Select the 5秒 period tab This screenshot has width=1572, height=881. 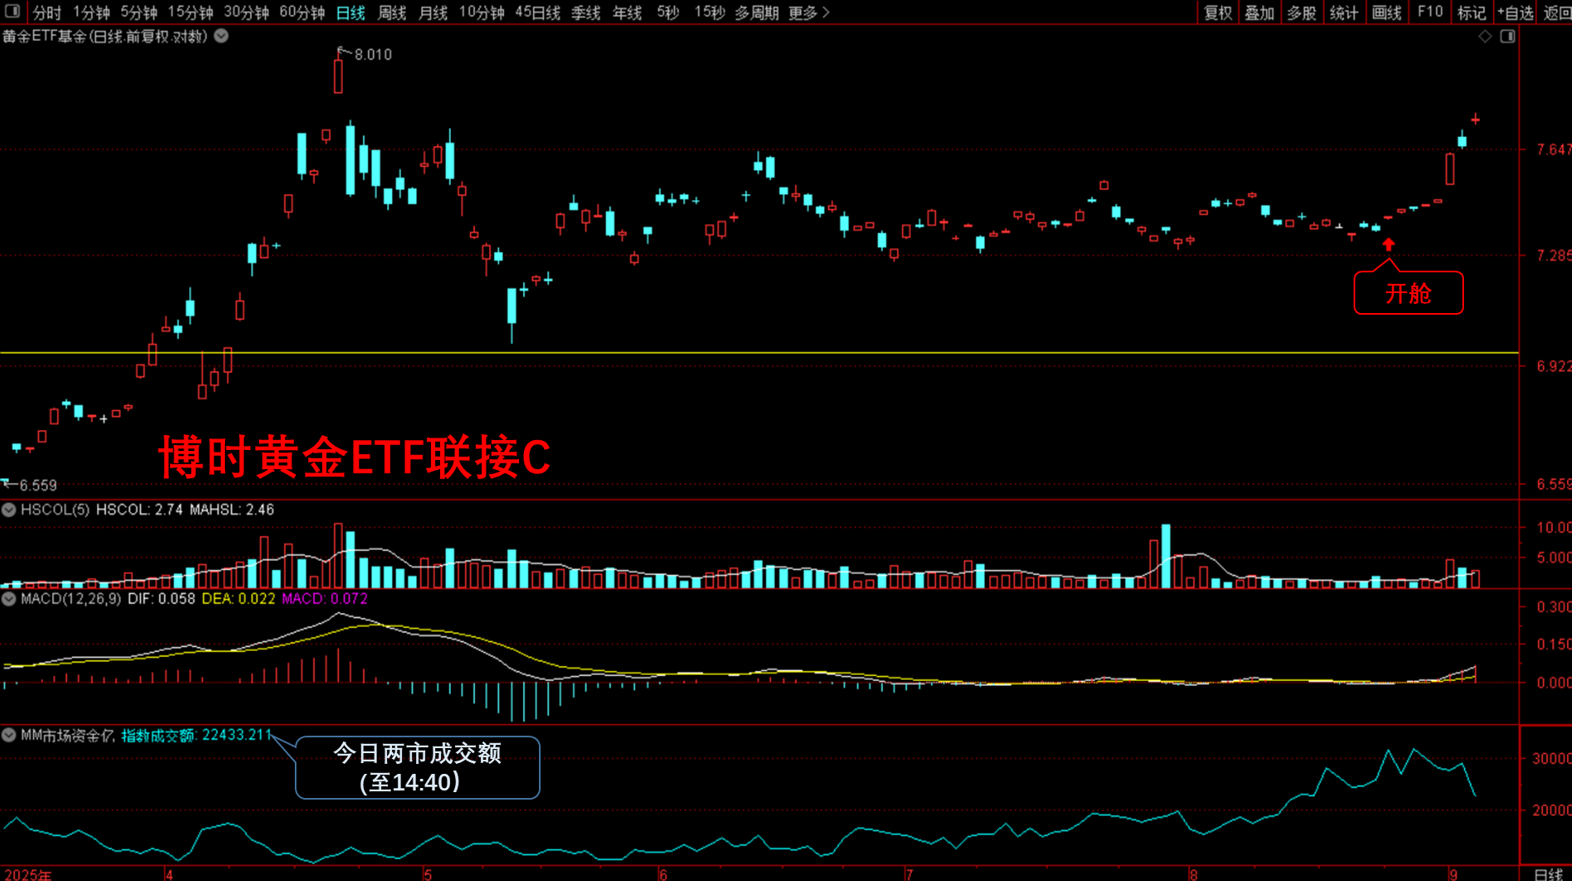(668, 12)
